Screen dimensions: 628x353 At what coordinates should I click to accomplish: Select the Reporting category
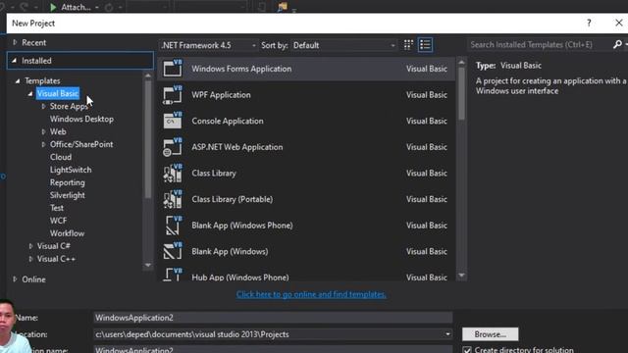pos(68,182)
